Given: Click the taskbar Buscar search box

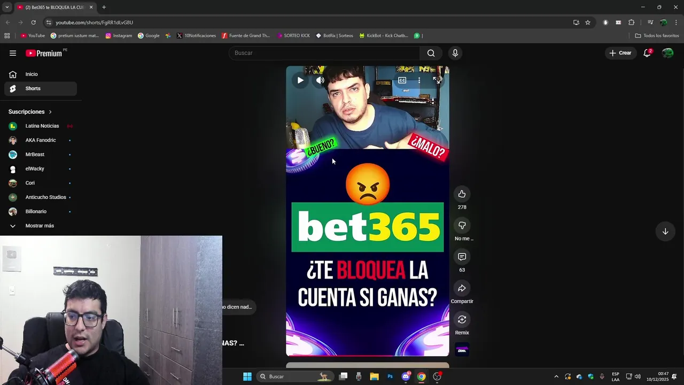Looking at the screenshot, I should pyautogui.click(x=294, y=376).
